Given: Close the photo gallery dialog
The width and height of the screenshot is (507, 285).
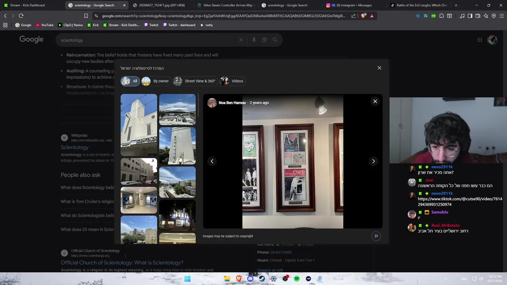Looking at the screenshot, I should [379, 68].
